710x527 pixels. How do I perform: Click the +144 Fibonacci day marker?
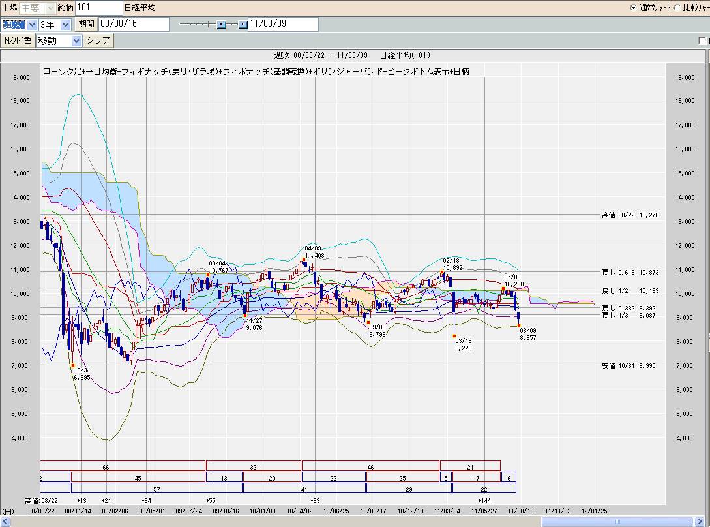pyautogui.click(x=484, y=500)
